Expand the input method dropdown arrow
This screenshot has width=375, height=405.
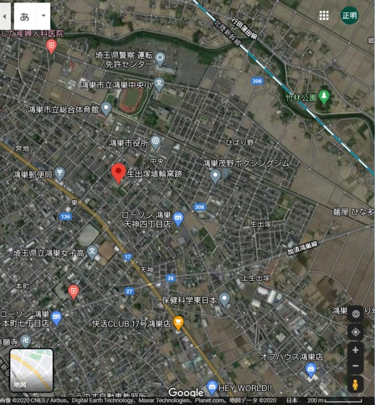click(44, 16)
